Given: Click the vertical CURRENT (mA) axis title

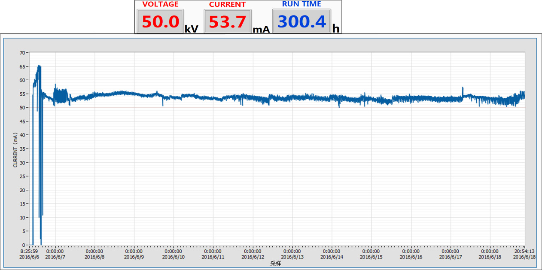Looking at the screenshot, I should click(15, 149).
